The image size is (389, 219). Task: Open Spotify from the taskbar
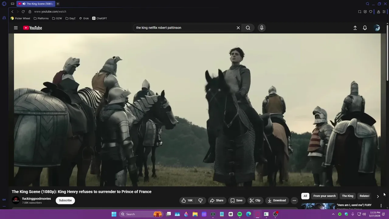[x=239, y=214]
